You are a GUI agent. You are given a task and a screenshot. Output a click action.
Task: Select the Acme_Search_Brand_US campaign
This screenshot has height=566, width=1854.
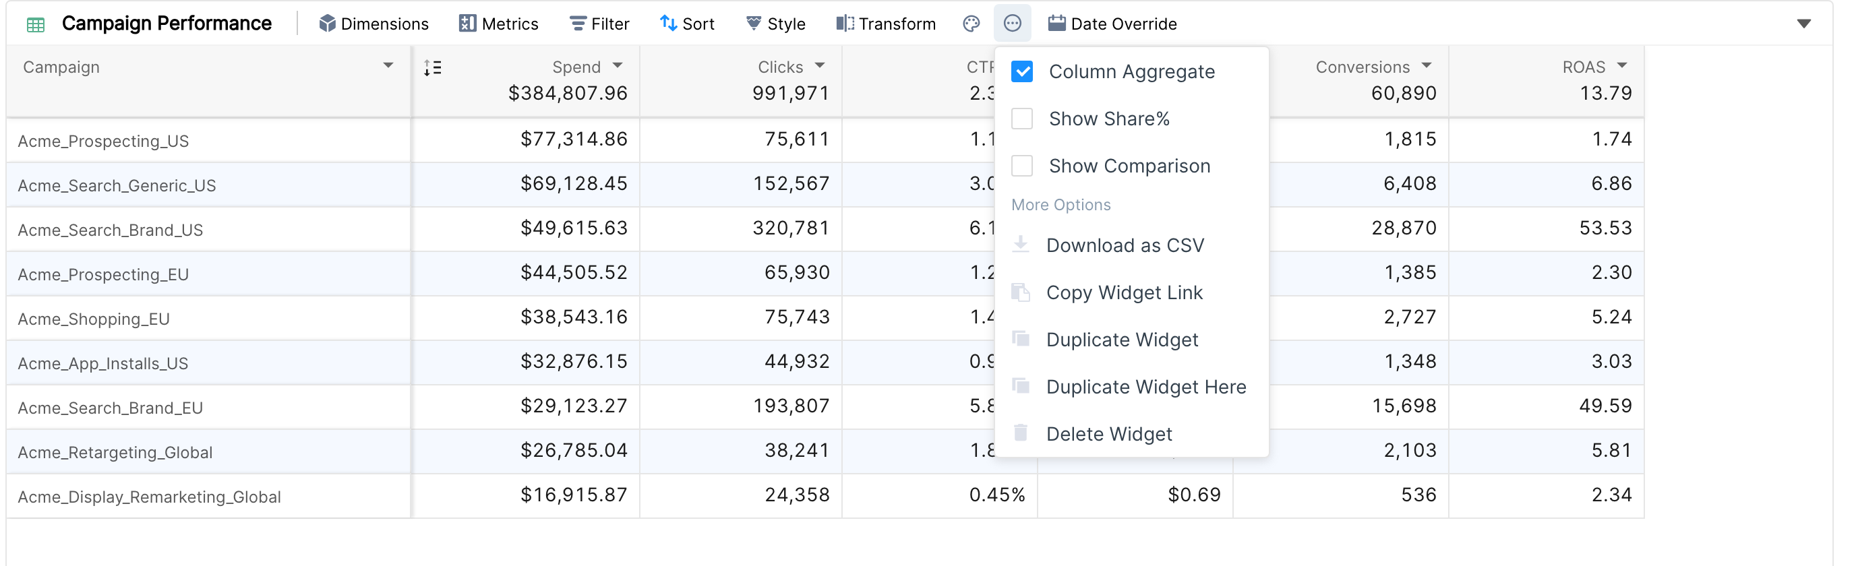110,230
